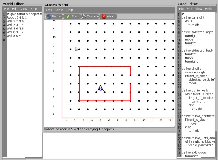Expand the Code Editor Edit menu
218x160 pixels.
[x=189, y=9]
